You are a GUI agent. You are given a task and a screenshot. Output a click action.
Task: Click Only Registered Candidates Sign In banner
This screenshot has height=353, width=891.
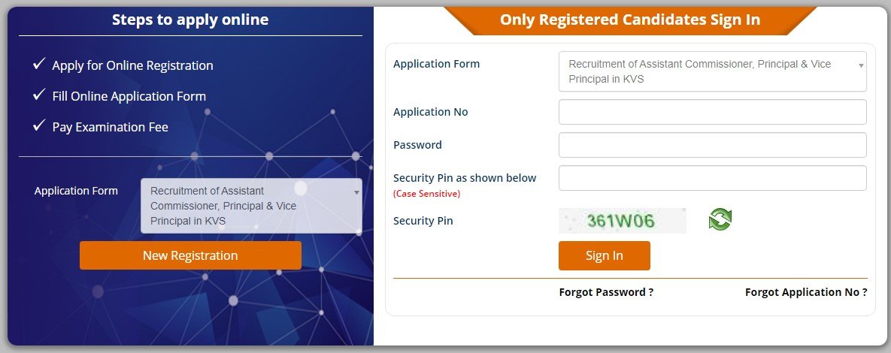[629, 20]
